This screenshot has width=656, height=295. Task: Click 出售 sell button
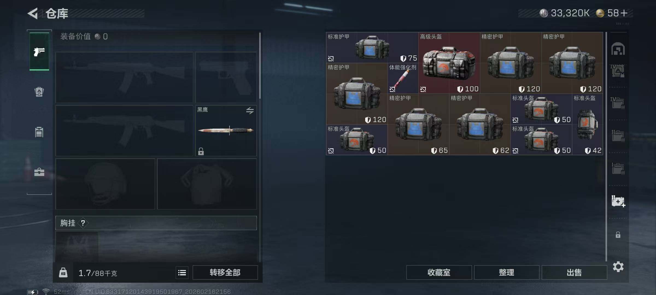coord(574,272)
